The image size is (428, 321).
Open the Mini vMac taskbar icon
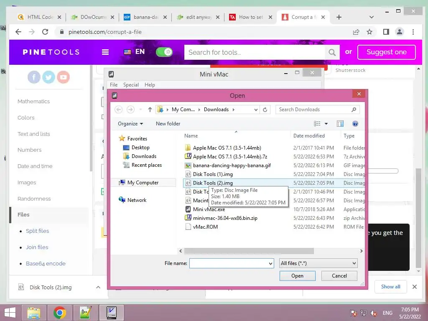click(x=111, y=313)
